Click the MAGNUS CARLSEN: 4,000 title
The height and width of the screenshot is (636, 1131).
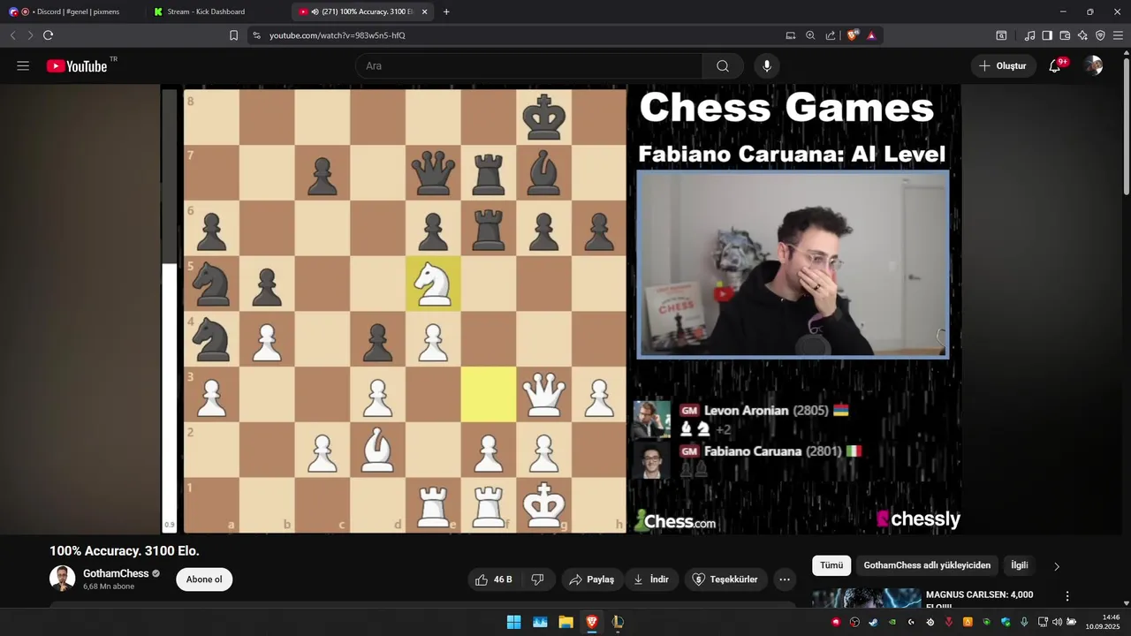click(x=979, y=595)
